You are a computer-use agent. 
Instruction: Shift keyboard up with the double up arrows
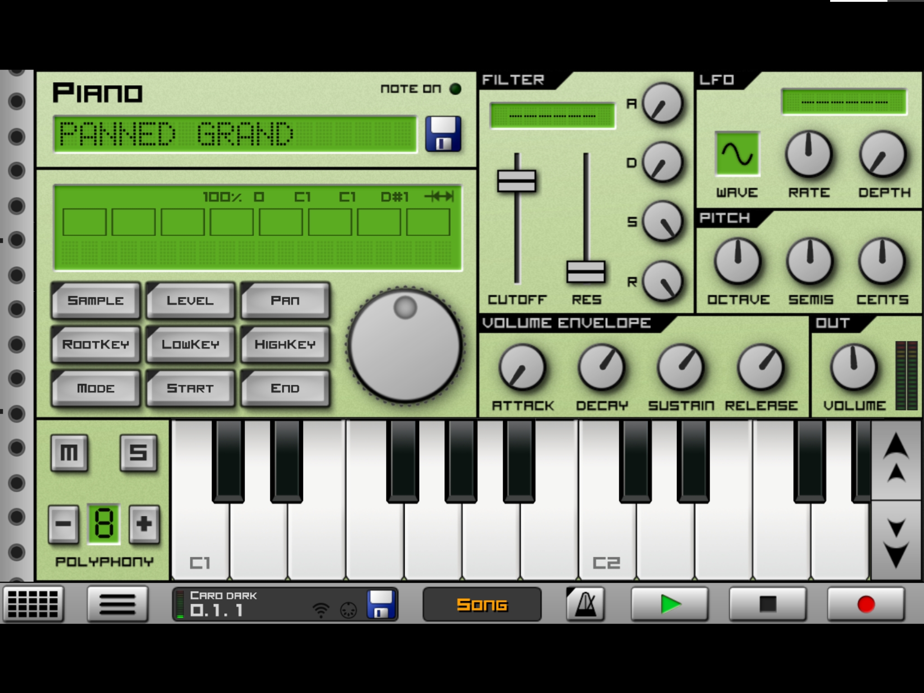[x=896, y=460]
